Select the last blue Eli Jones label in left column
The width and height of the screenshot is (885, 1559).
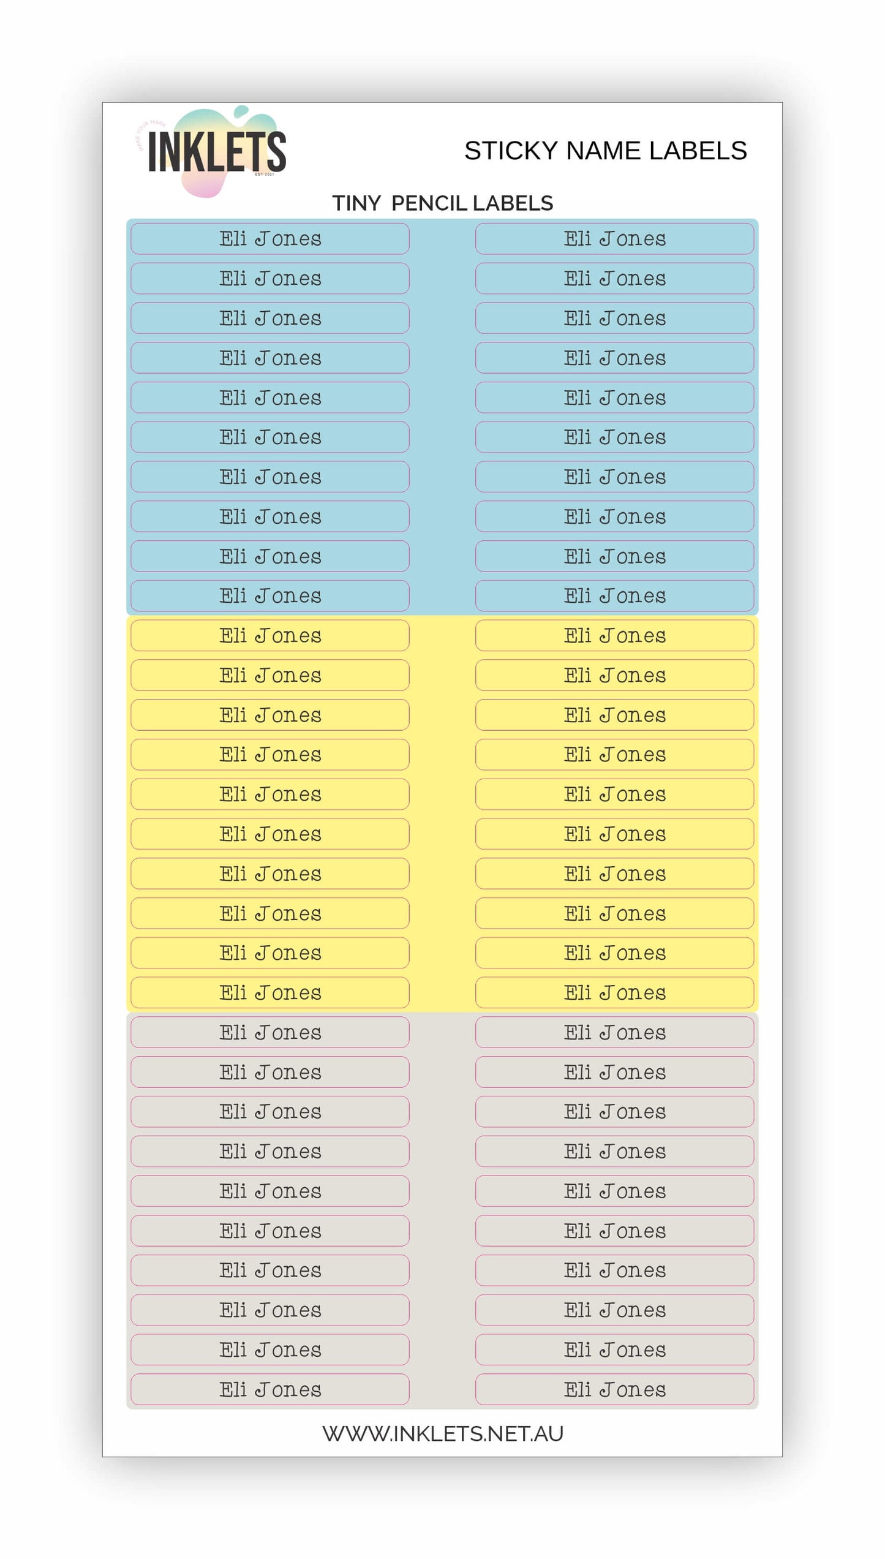click(270, 596)
